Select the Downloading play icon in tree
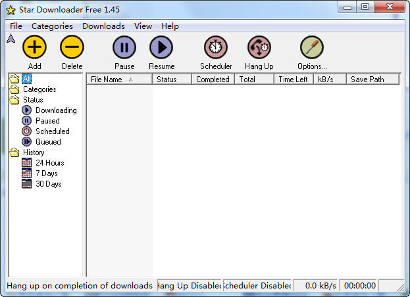This screenshot has height=297, width=410. click(26, 110)
